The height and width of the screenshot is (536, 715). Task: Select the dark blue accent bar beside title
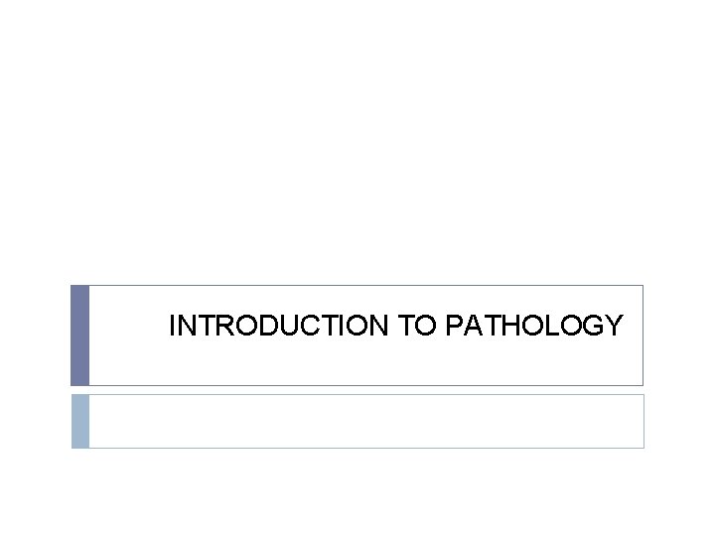79,335
